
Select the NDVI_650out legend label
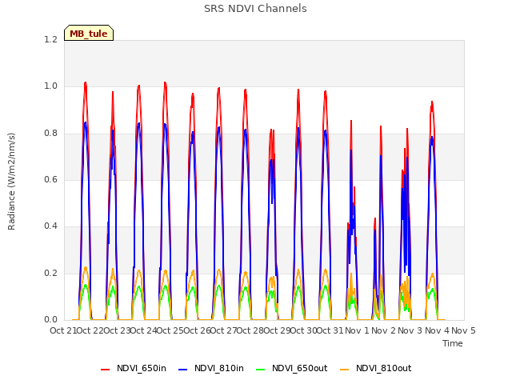300,368
